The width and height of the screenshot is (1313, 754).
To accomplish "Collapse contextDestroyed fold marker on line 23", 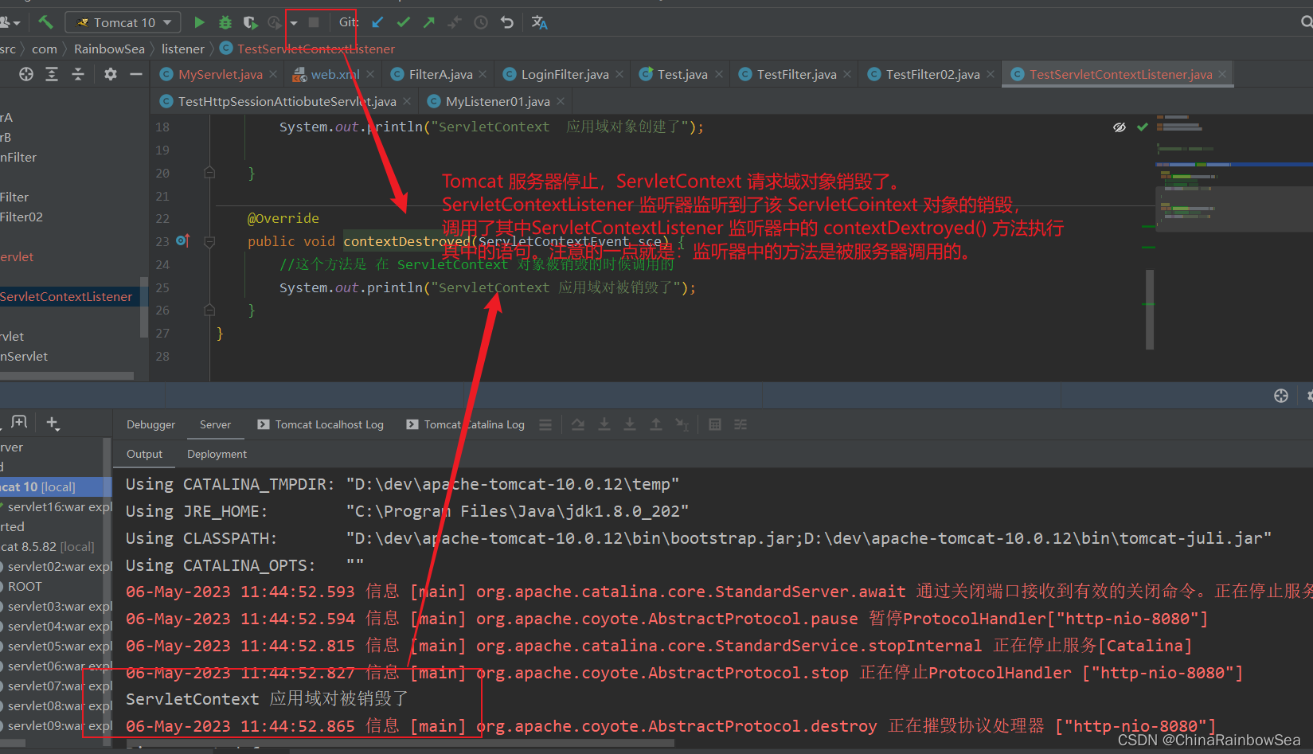I will tap(209, 241).
